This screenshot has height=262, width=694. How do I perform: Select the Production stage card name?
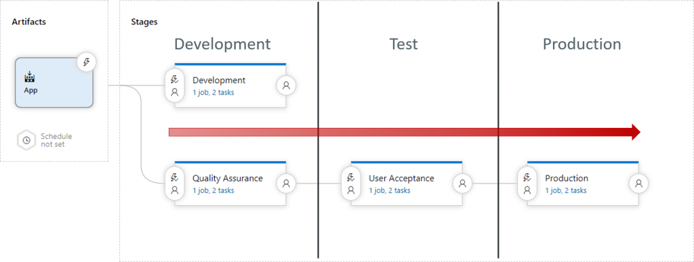[x=567, y=179]
